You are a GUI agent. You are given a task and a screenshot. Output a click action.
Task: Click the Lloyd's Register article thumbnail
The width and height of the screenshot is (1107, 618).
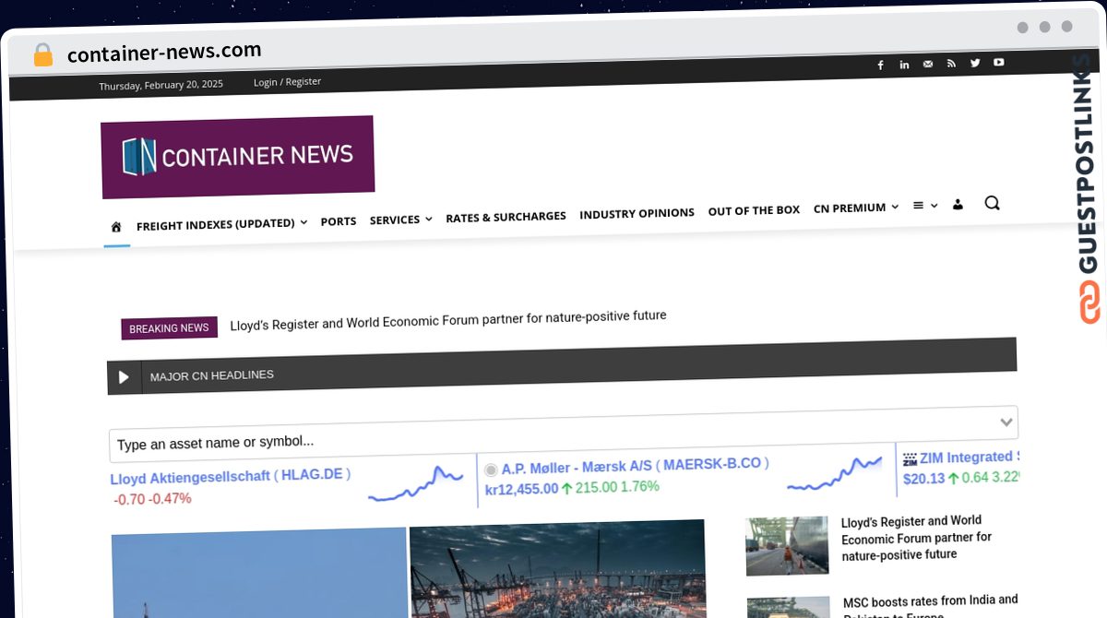(x=787, y=546)
